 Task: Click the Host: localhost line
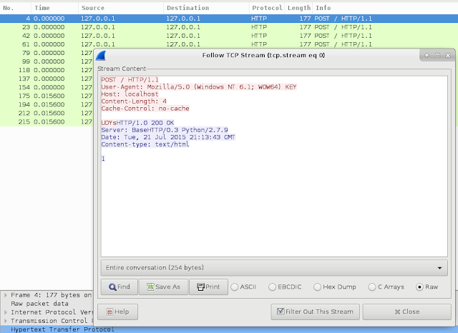pos(130,94)
